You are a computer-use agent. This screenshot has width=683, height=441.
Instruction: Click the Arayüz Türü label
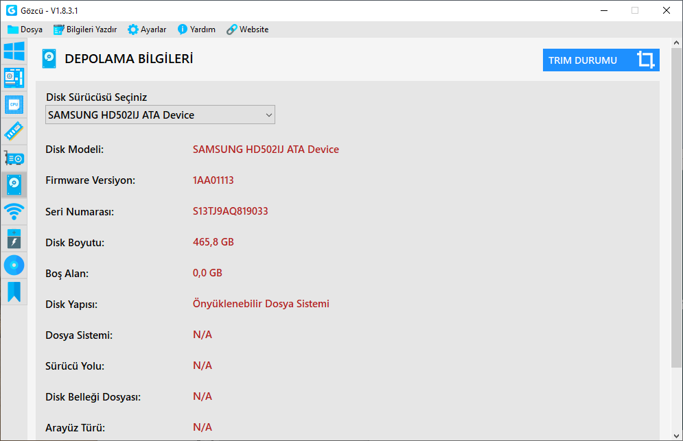76,428
